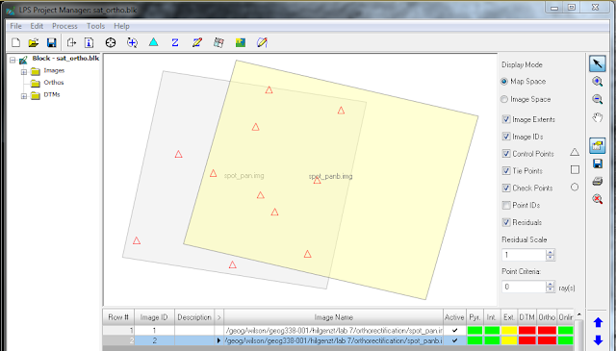Image resolution: width=616 pixels, height=351 pixels.
Task: Select row 1 spot_pan image name cell
Action: pyautogui.click(x=333, y=331)
